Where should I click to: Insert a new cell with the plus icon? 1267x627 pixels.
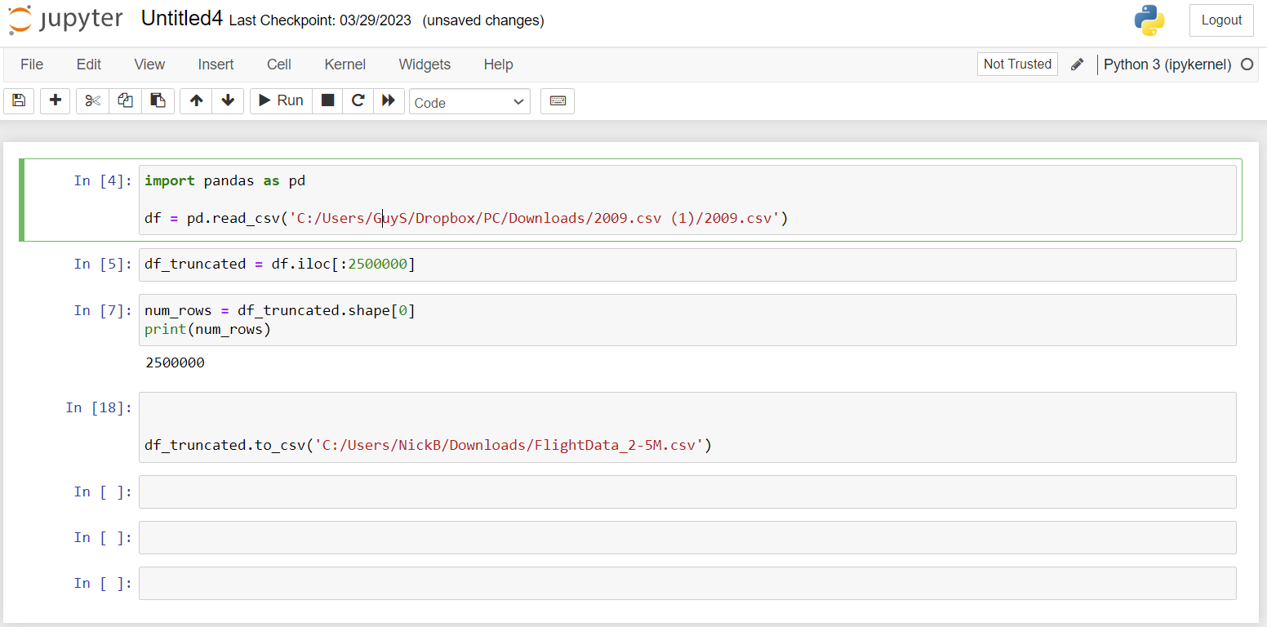point(55,100)
